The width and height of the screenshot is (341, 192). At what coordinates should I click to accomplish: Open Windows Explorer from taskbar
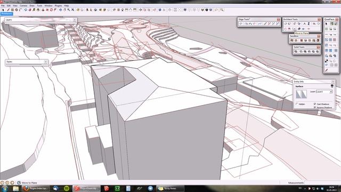point(15,188)
